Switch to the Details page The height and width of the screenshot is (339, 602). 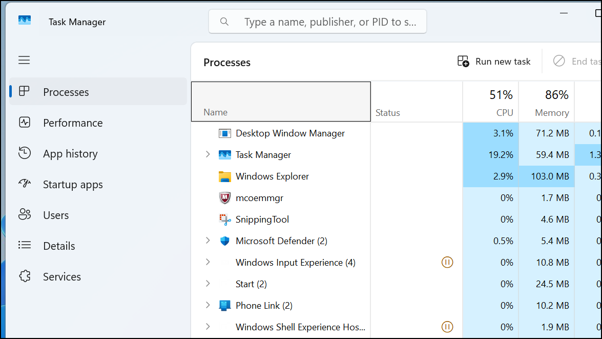[x=98, y=246]
